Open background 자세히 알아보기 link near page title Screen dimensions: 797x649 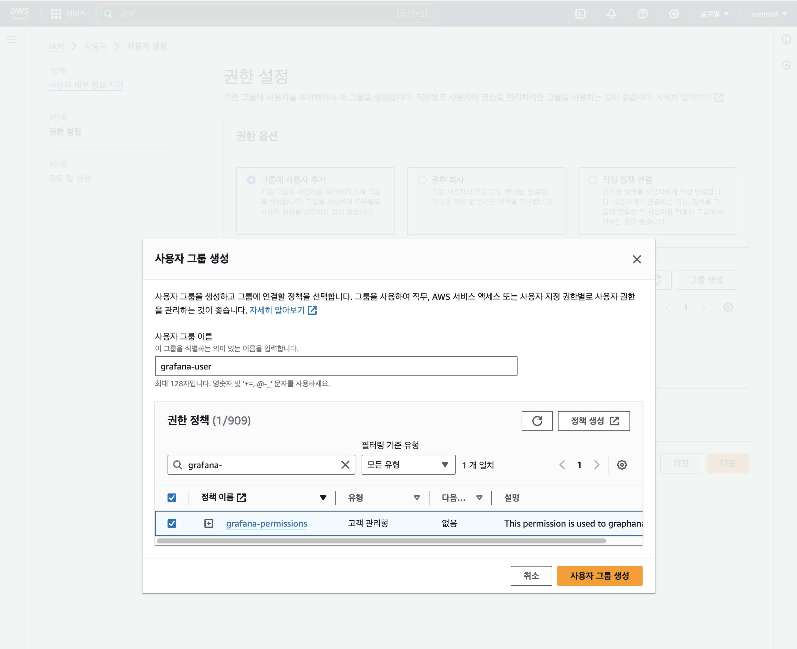pos(689,97)
